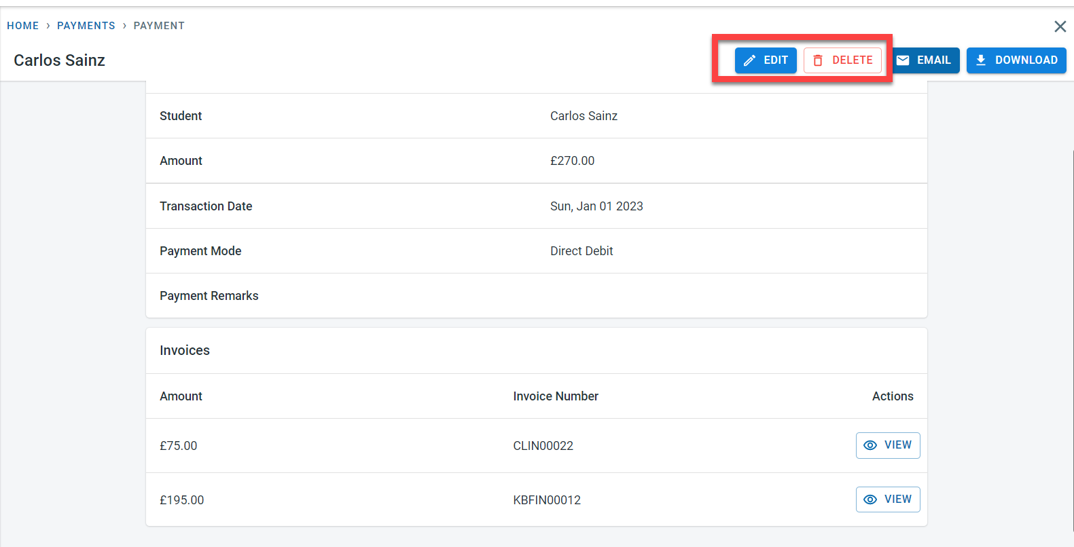Screen dimensions: 1074x547
Task: Go to the HOME breadcrumb link
Action: coord(23,26)
